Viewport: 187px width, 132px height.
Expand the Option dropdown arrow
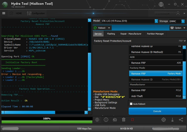[x=184, y=28]
